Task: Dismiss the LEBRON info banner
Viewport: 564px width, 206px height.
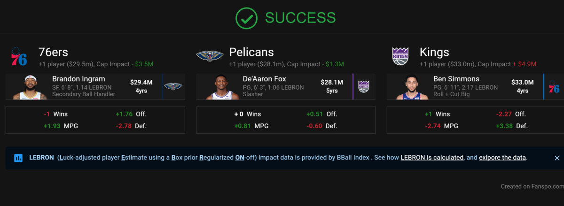Action: (x=557, y=158)
